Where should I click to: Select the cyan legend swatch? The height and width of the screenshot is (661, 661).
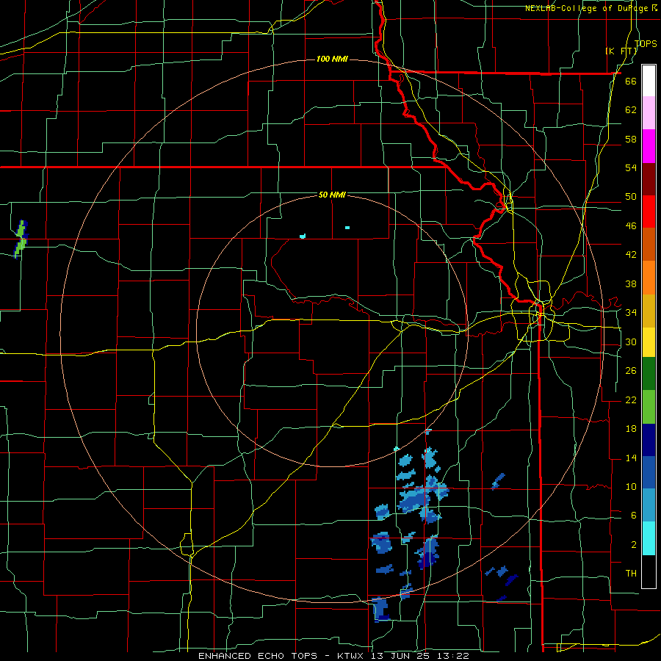pyautogui.click(x=649, y=538)
